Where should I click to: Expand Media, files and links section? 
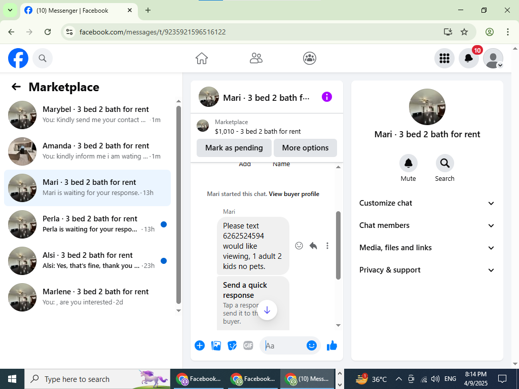427,247
